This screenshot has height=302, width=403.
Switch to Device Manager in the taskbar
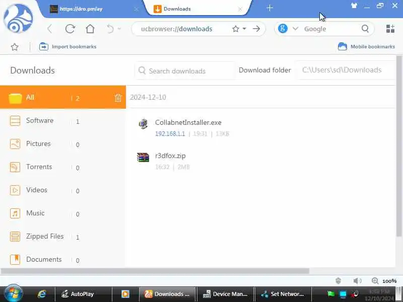pos(225,294)
